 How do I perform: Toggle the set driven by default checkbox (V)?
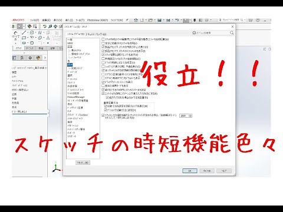(106, 110)
